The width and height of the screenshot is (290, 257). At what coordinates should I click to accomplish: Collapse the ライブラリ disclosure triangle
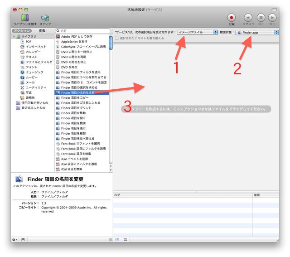[14, 36]
